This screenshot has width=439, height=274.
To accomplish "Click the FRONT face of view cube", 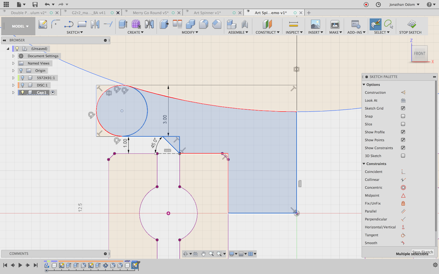I will pyautogui.click(x=419, y=54).
